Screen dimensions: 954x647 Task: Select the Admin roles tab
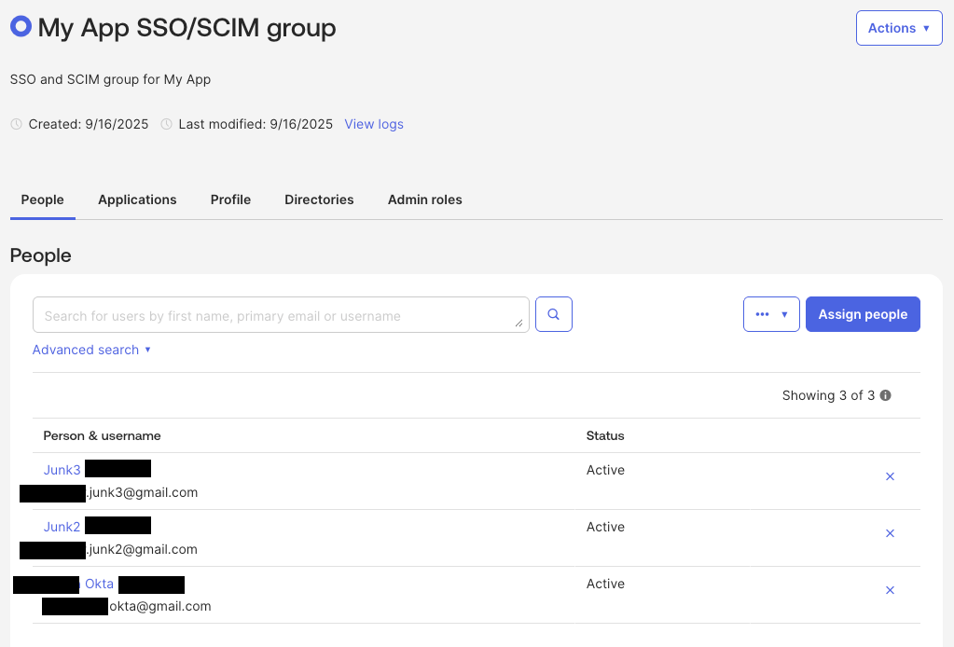click(424, 200)
